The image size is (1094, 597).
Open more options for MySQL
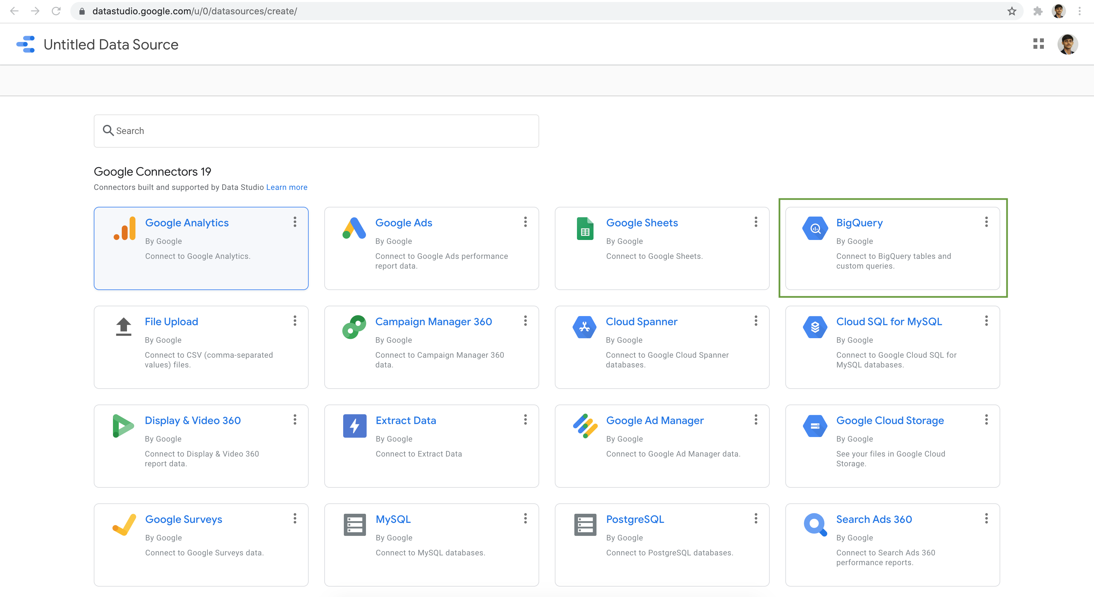click(525, 518)
